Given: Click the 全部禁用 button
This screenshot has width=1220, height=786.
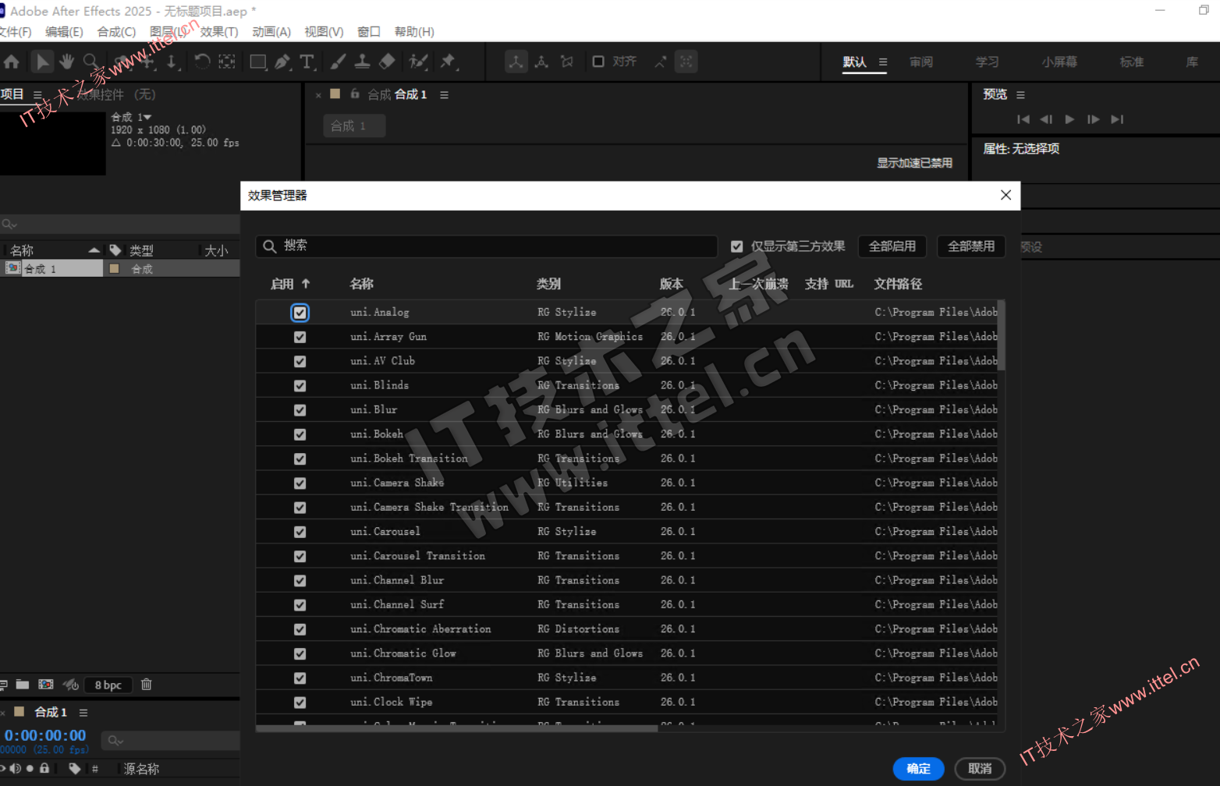Looking at the screenshot, I should pos(970,246).
